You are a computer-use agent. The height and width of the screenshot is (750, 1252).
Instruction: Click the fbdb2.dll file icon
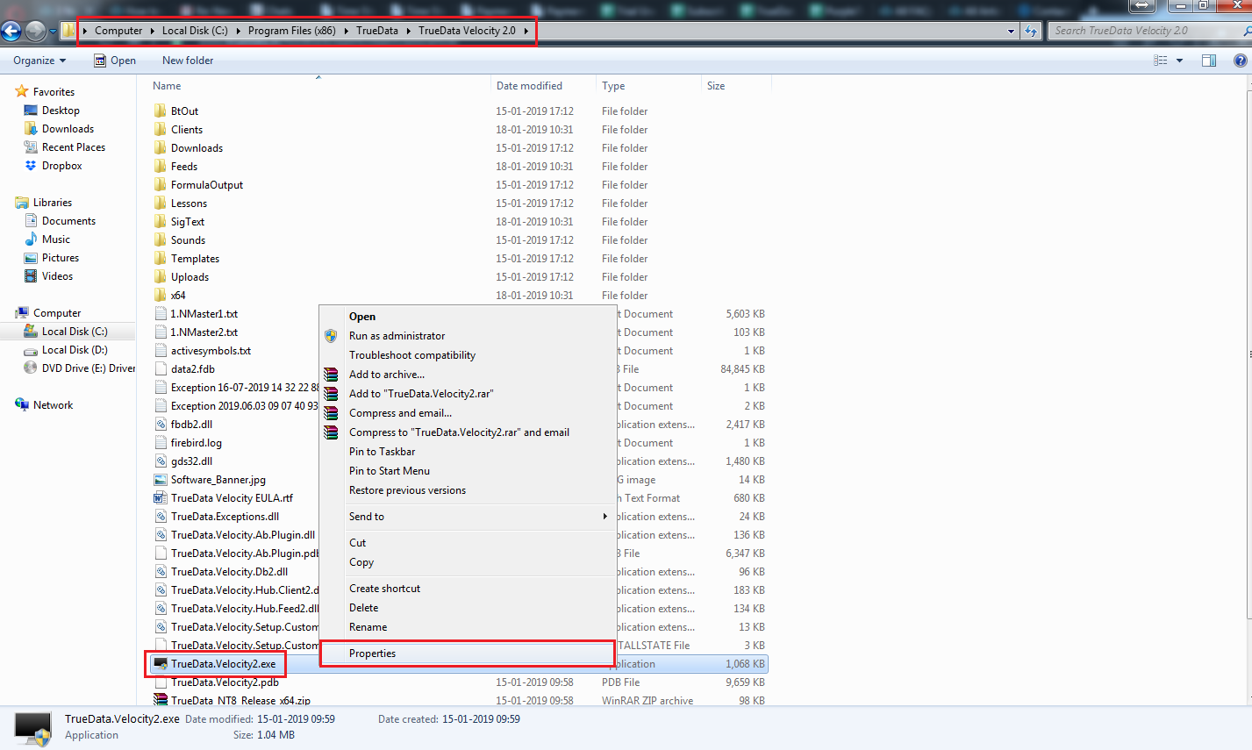coord(160,425)
